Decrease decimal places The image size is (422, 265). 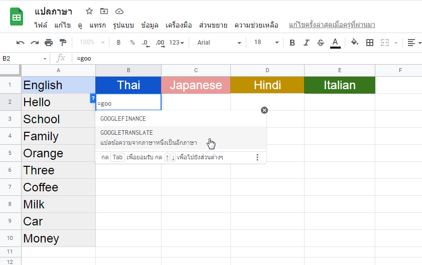(x=146, y=43)
